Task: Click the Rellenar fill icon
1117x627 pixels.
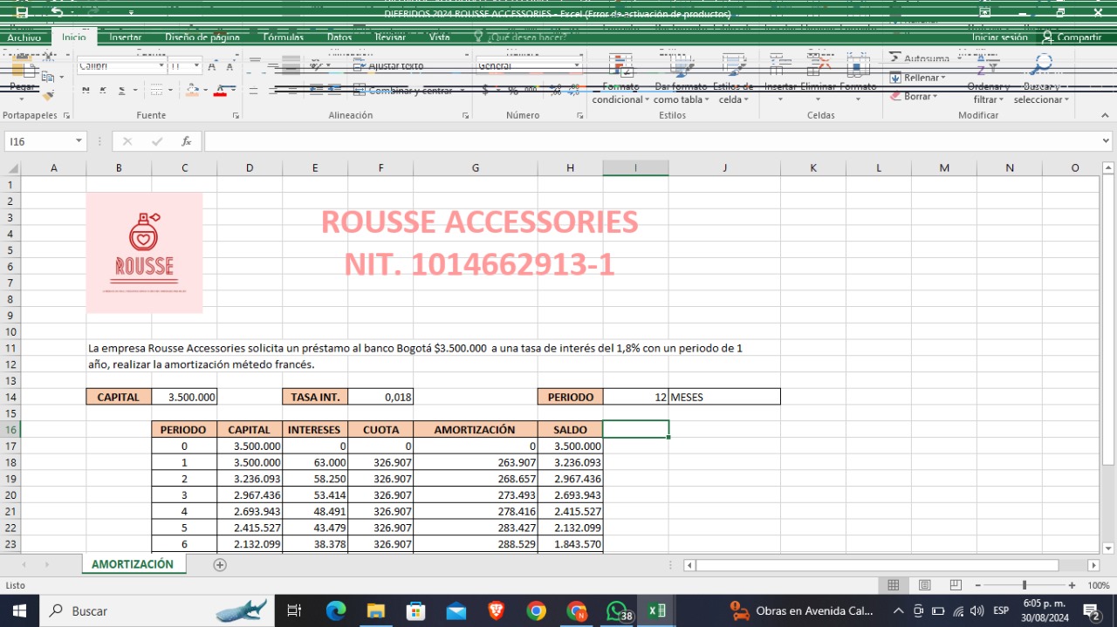Action: 895,78
